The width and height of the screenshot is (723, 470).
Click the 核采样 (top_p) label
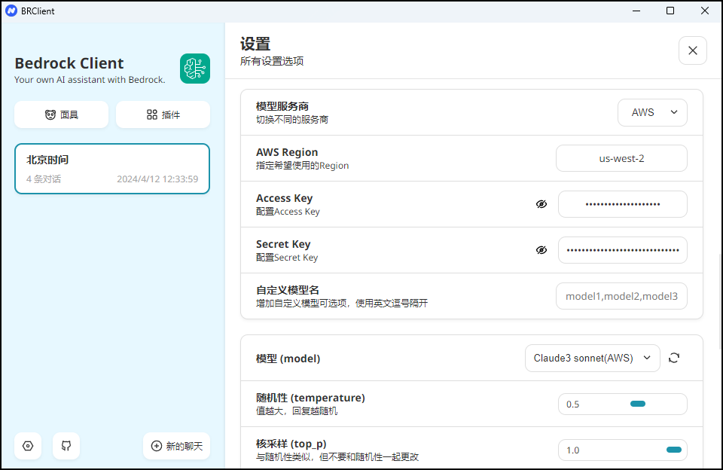click(x=291, y=444)
